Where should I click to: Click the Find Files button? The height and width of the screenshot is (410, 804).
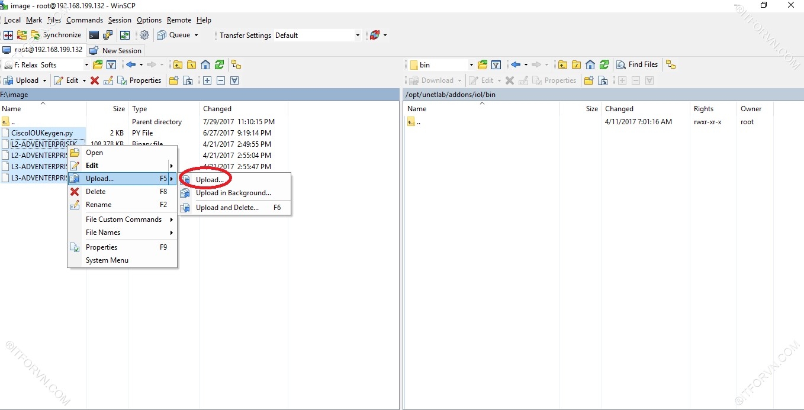coord(637,64)
